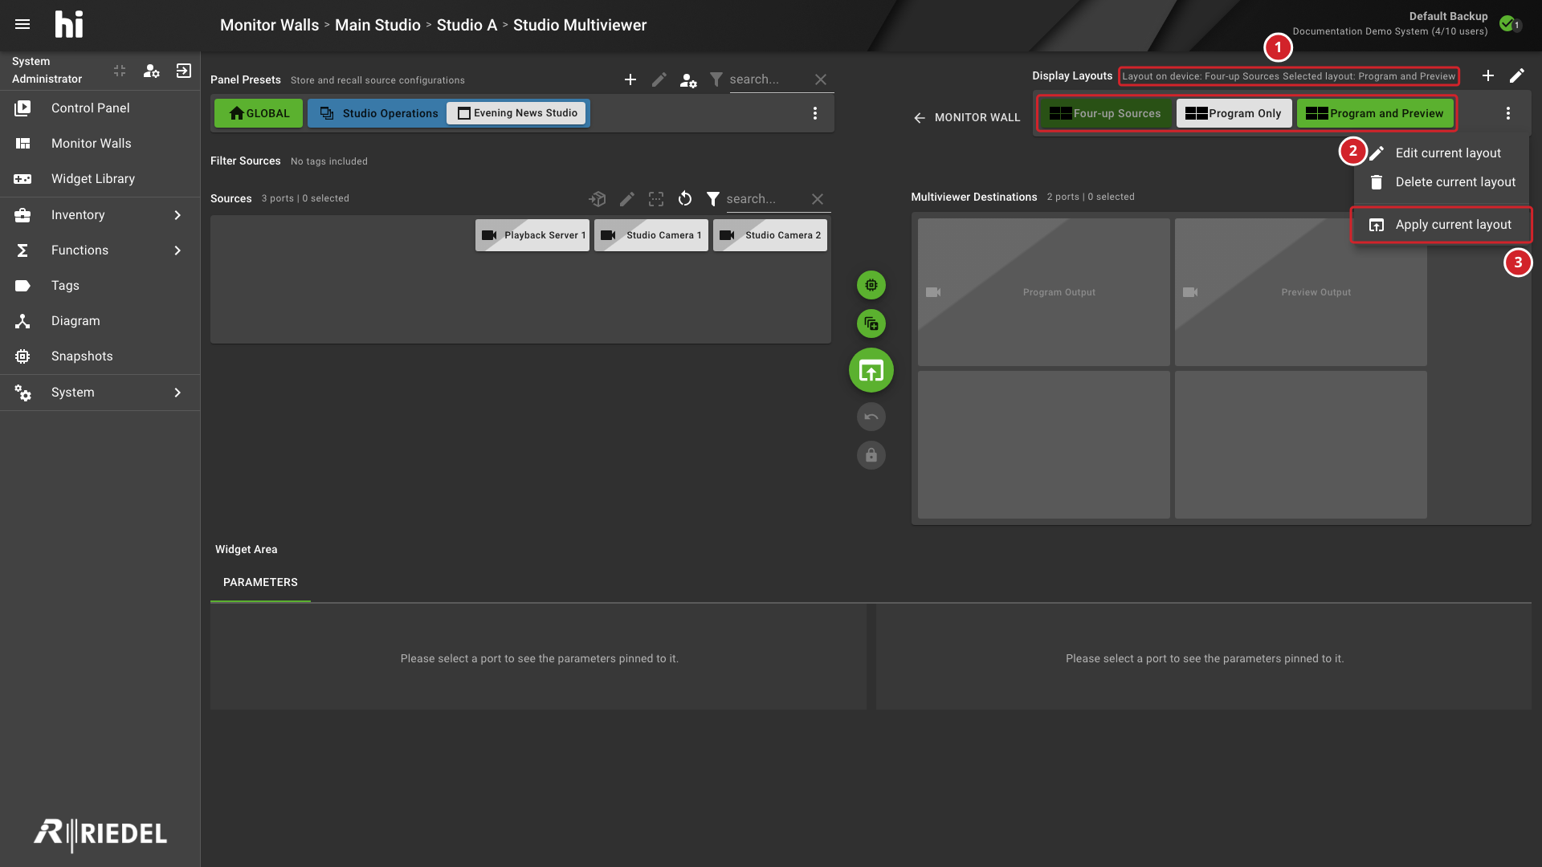
Task: Open panel preset user permissions icon
Action: 688,79
